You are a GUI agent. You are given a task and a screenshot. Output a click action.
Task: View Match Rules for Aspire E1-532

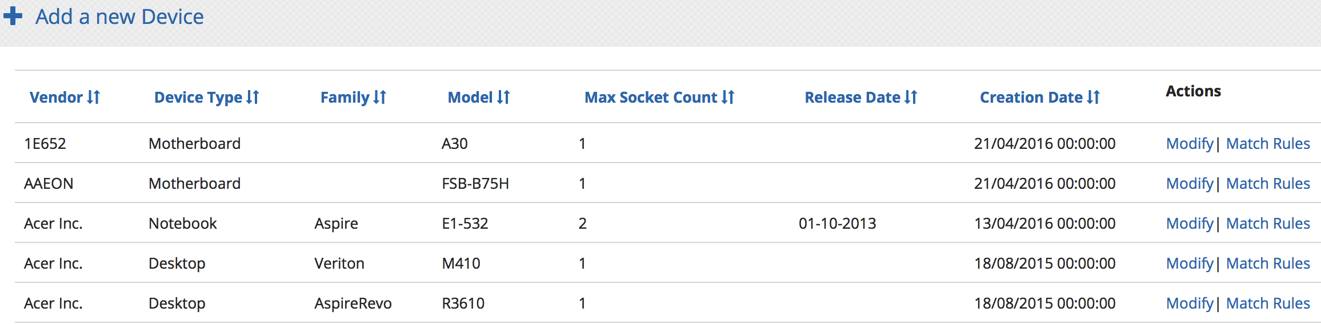tap(1268, 224)
